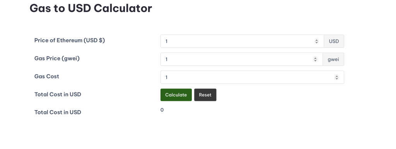The width and height of the screenshot is (396, 149).
Task: Click the gwei unit badge
Action: [x=333, y=59]
